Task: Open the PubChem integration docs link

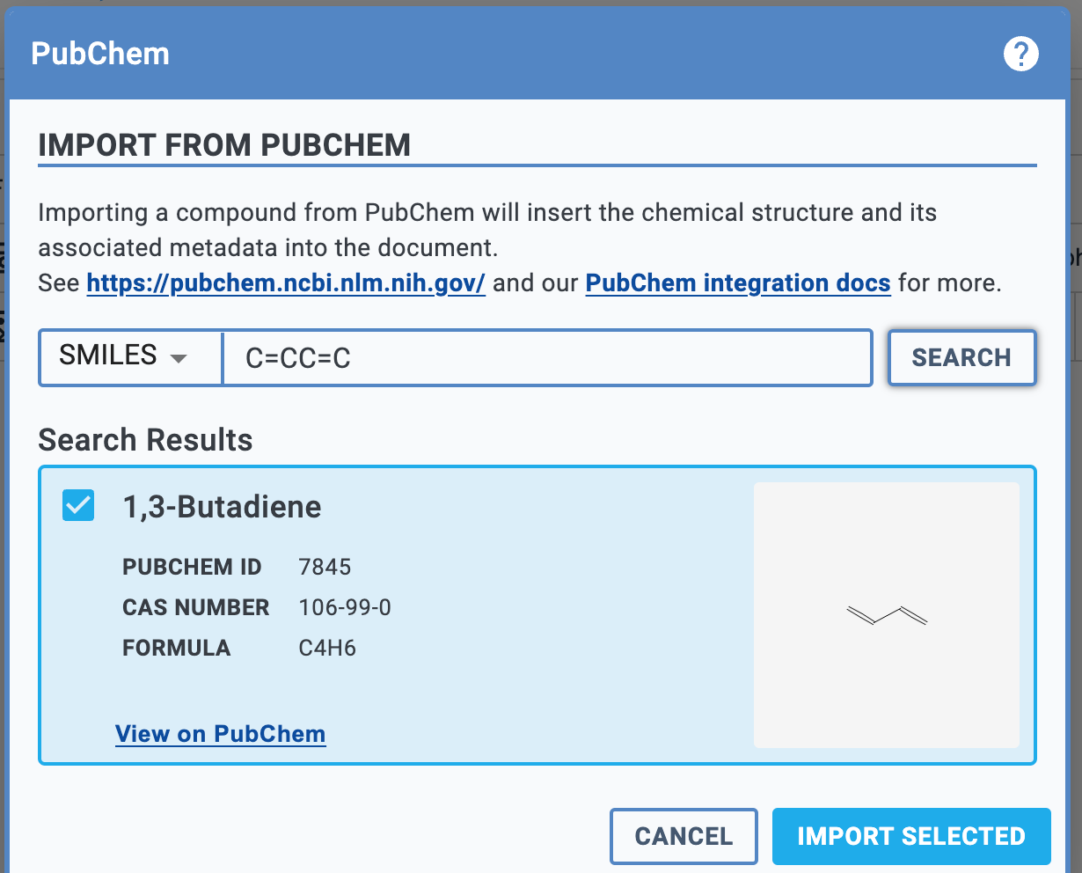Action: coord(738,283)
